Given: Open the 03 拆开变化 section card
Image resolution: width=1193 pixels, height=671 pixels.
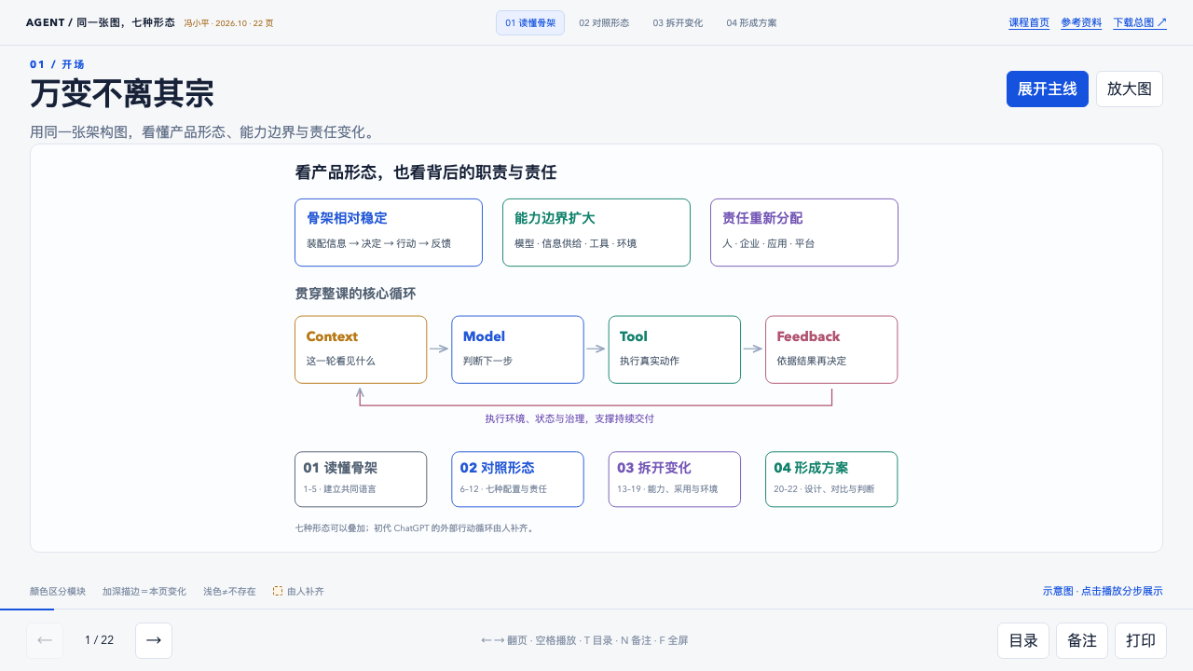Looking at the screenshot, I should coord(675,479).
